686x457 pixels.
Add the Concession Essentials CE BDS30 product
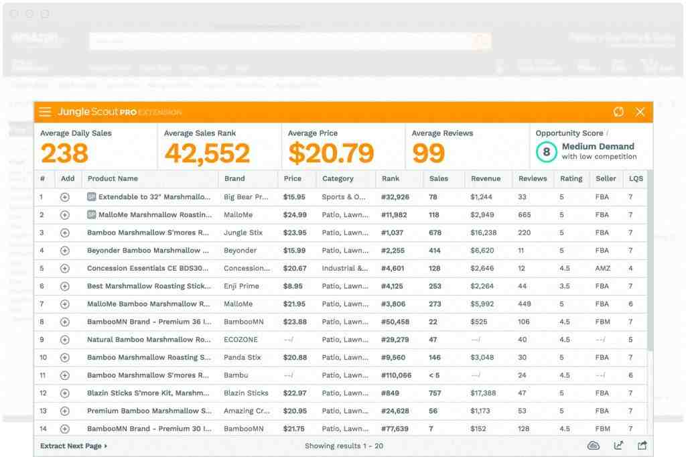pos(65,268)
